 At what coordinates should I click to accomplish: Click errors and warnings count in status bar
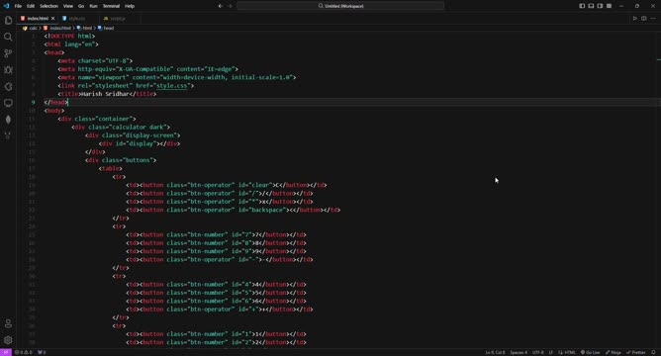[x=24, y=352]
